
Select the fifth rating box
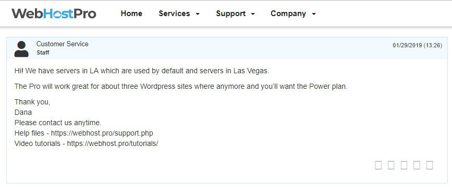430,165
